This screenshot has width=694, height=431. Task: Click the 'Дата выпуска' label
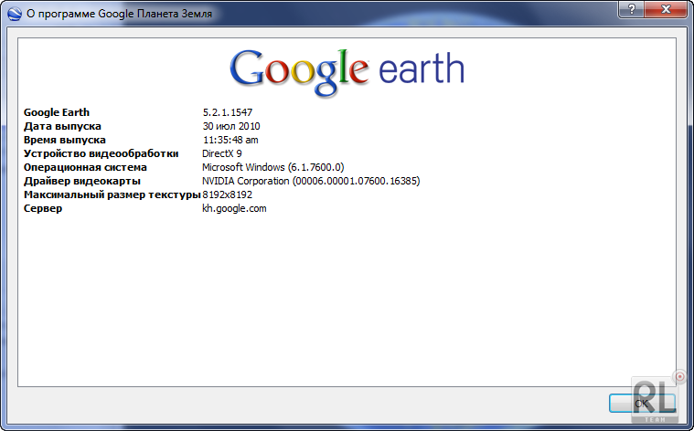pyautogui.click(x=62, y=126)
